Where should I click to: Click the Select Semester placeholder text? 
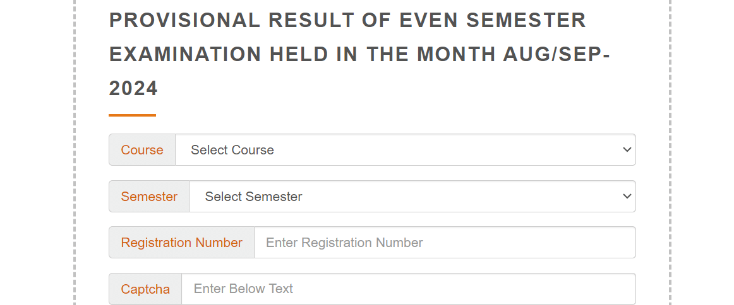coord(253,197)
